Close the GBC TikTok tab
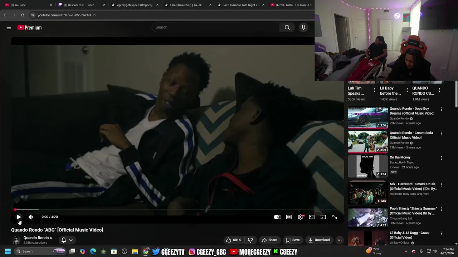 210,5
